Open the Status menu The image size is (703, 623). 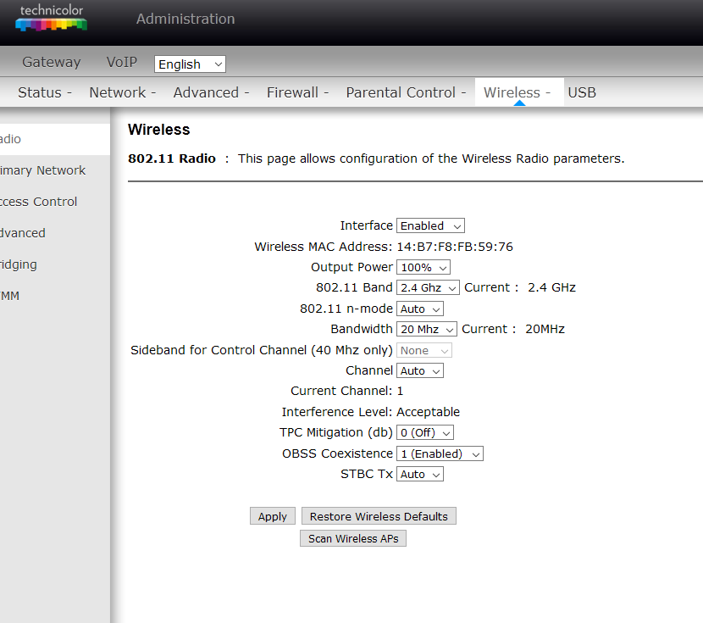[x=44, y=92]
